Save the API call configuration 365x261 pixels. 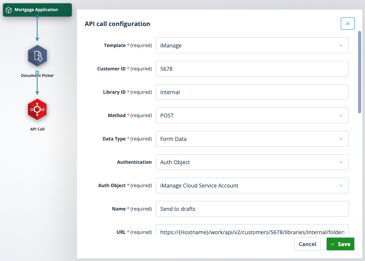pyautogui.click(x=340, y=244)
